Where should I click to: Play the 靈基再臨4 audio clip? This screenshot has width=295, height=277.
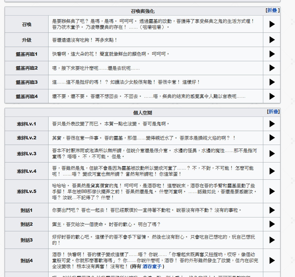point(271,96)
